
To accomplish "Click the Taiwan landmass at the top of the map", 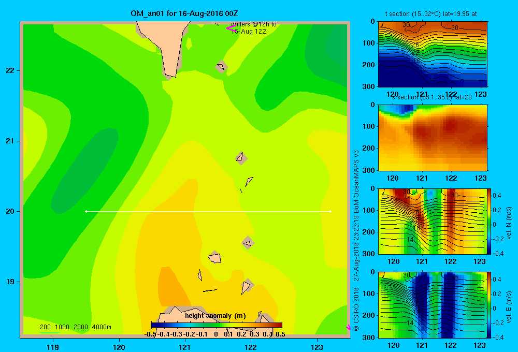I will click(x=165, y=46).
